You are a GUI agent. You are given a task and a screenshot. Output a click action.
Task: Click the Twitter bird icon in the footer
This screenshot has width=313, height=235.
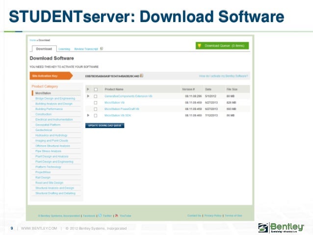click(x=100, y=215)
